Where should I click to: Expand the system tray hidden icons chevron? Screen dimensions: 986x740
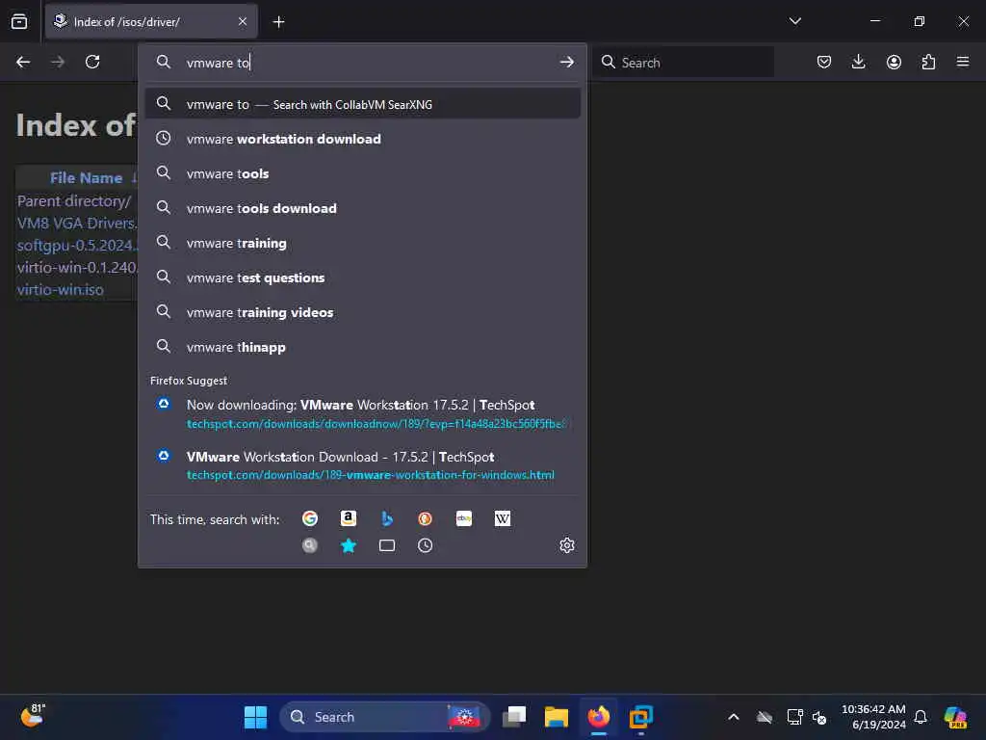coord(733,717)
